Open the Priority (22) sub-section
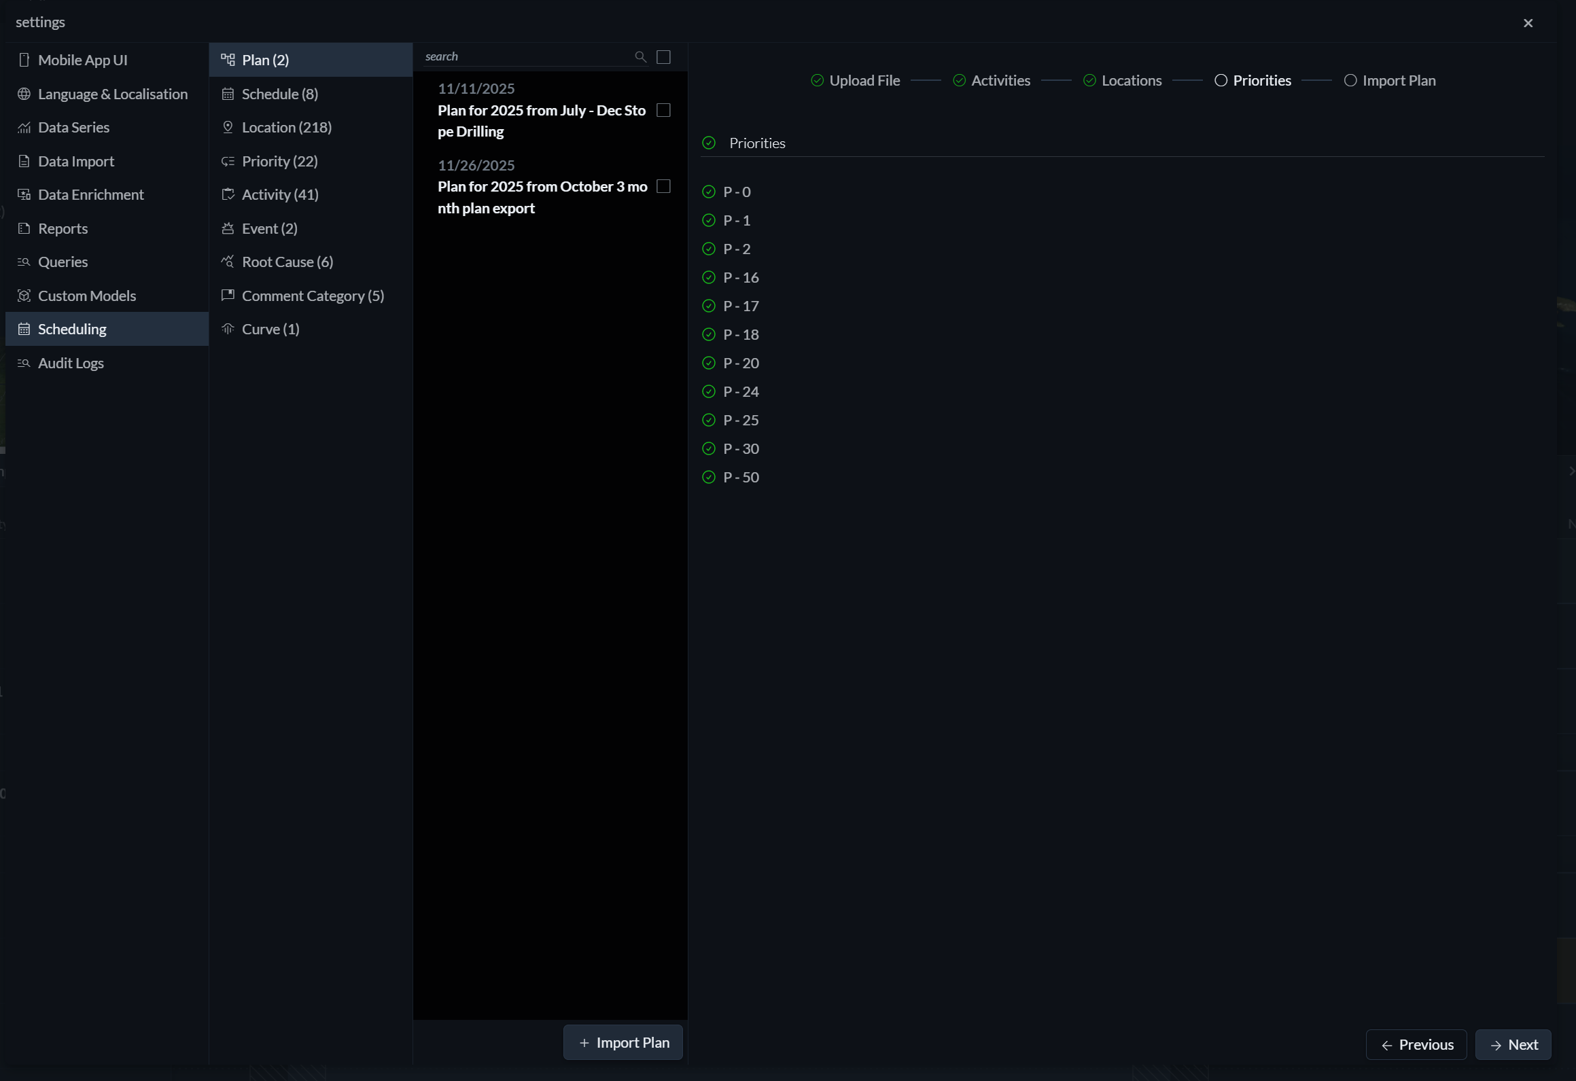The width and height of the screenshot is (1576, 1081). 311,161
